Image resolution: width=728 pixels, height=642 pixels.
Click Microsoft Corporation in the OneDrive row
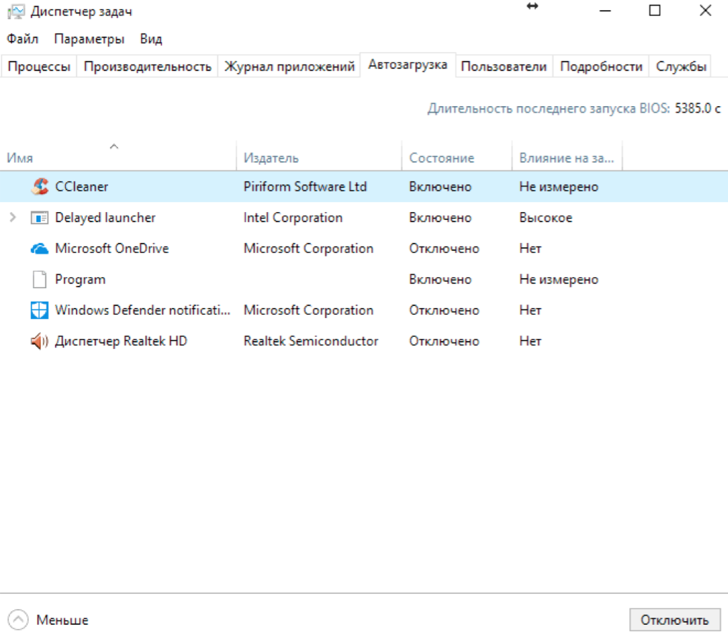coord(308,249)
